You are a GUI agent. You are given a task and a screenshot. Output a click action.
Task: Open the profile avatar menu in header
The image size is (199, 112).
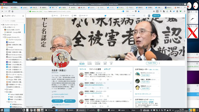tap(149, 16)
